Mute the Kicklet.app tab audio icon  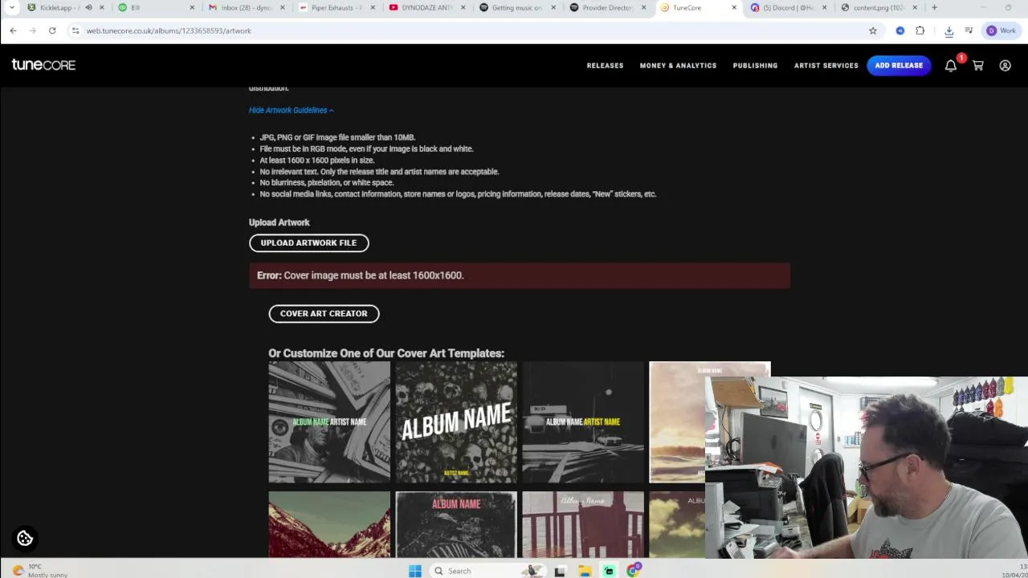[88, 8]
